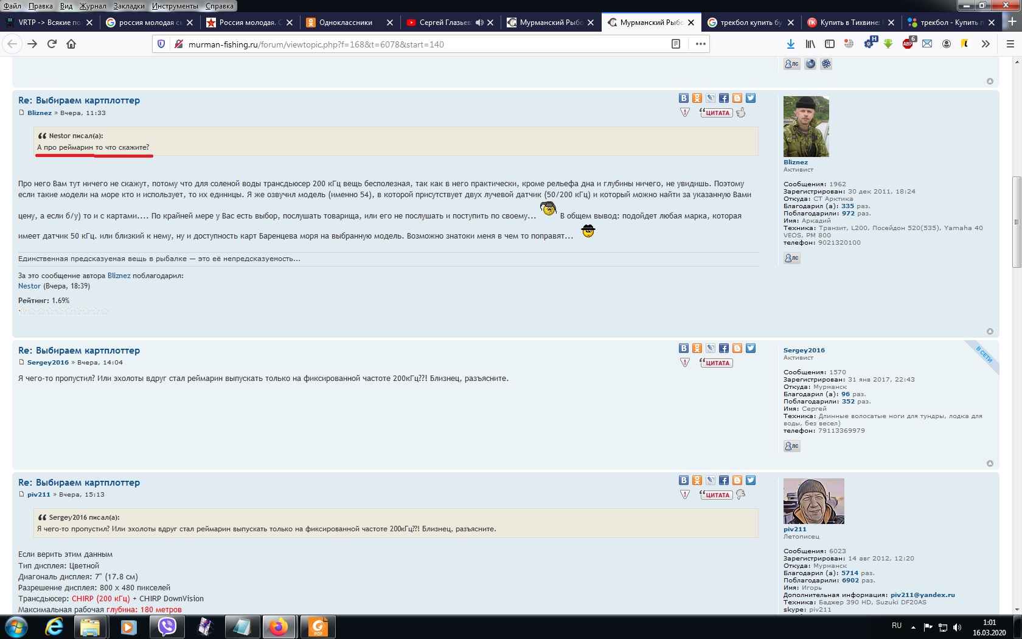The image size is (1022, 639).
Task: Expand the overflow toolbar chevron
Action: coord(985,44)
